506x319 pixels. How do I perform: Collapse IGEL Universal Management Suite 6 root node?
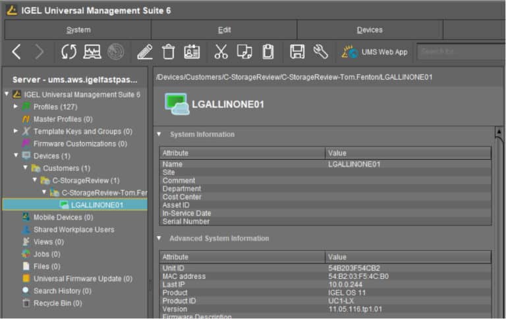pyautogui.click(x=7, y=94)
